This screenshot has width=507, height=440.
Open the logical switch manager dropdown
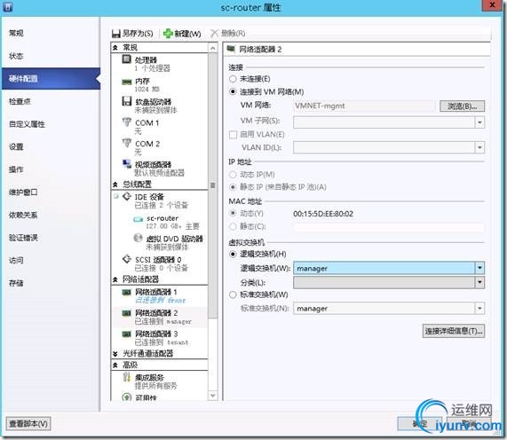pyautogui.click(x=479, y=268)
